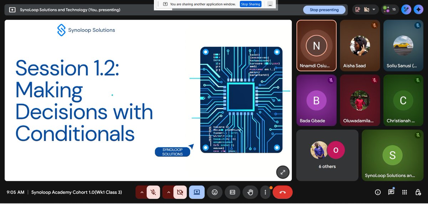
Task: Select Soliu Sanusi participant tile
Action: tap(403, 45)
